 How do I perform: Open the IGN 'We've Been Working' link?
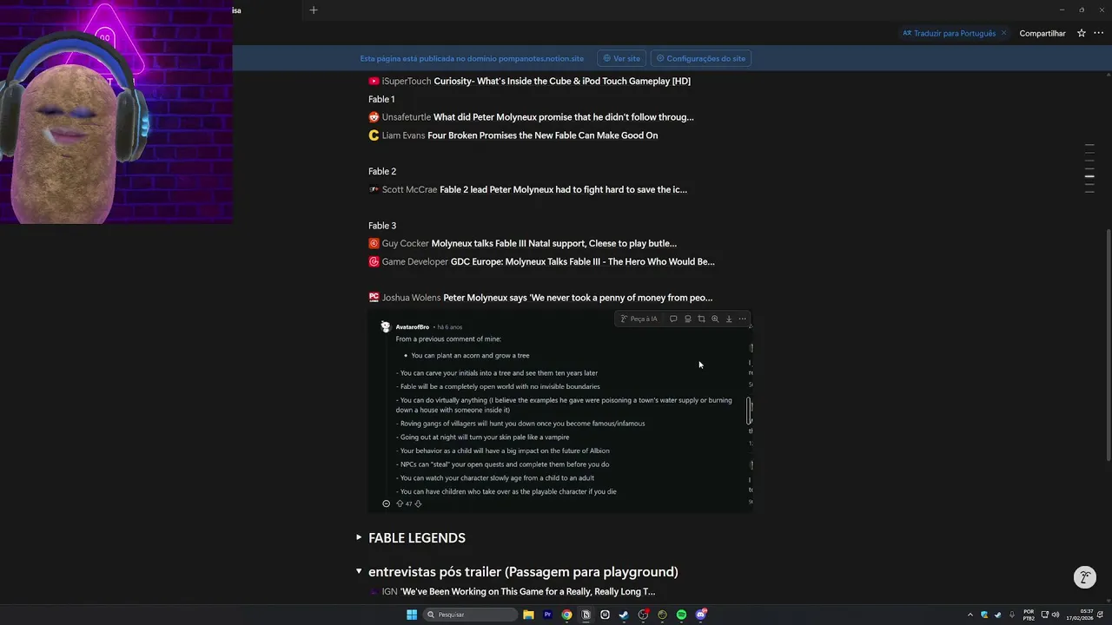(512, 591)
